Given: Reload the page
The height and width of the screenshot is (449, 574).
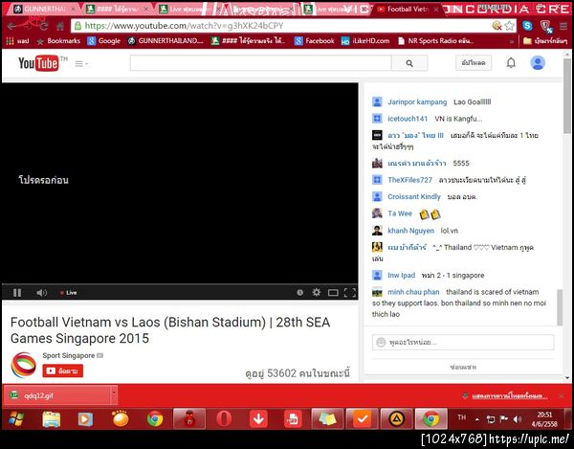Looking at the screenshot, I should [x=44, y=26].
